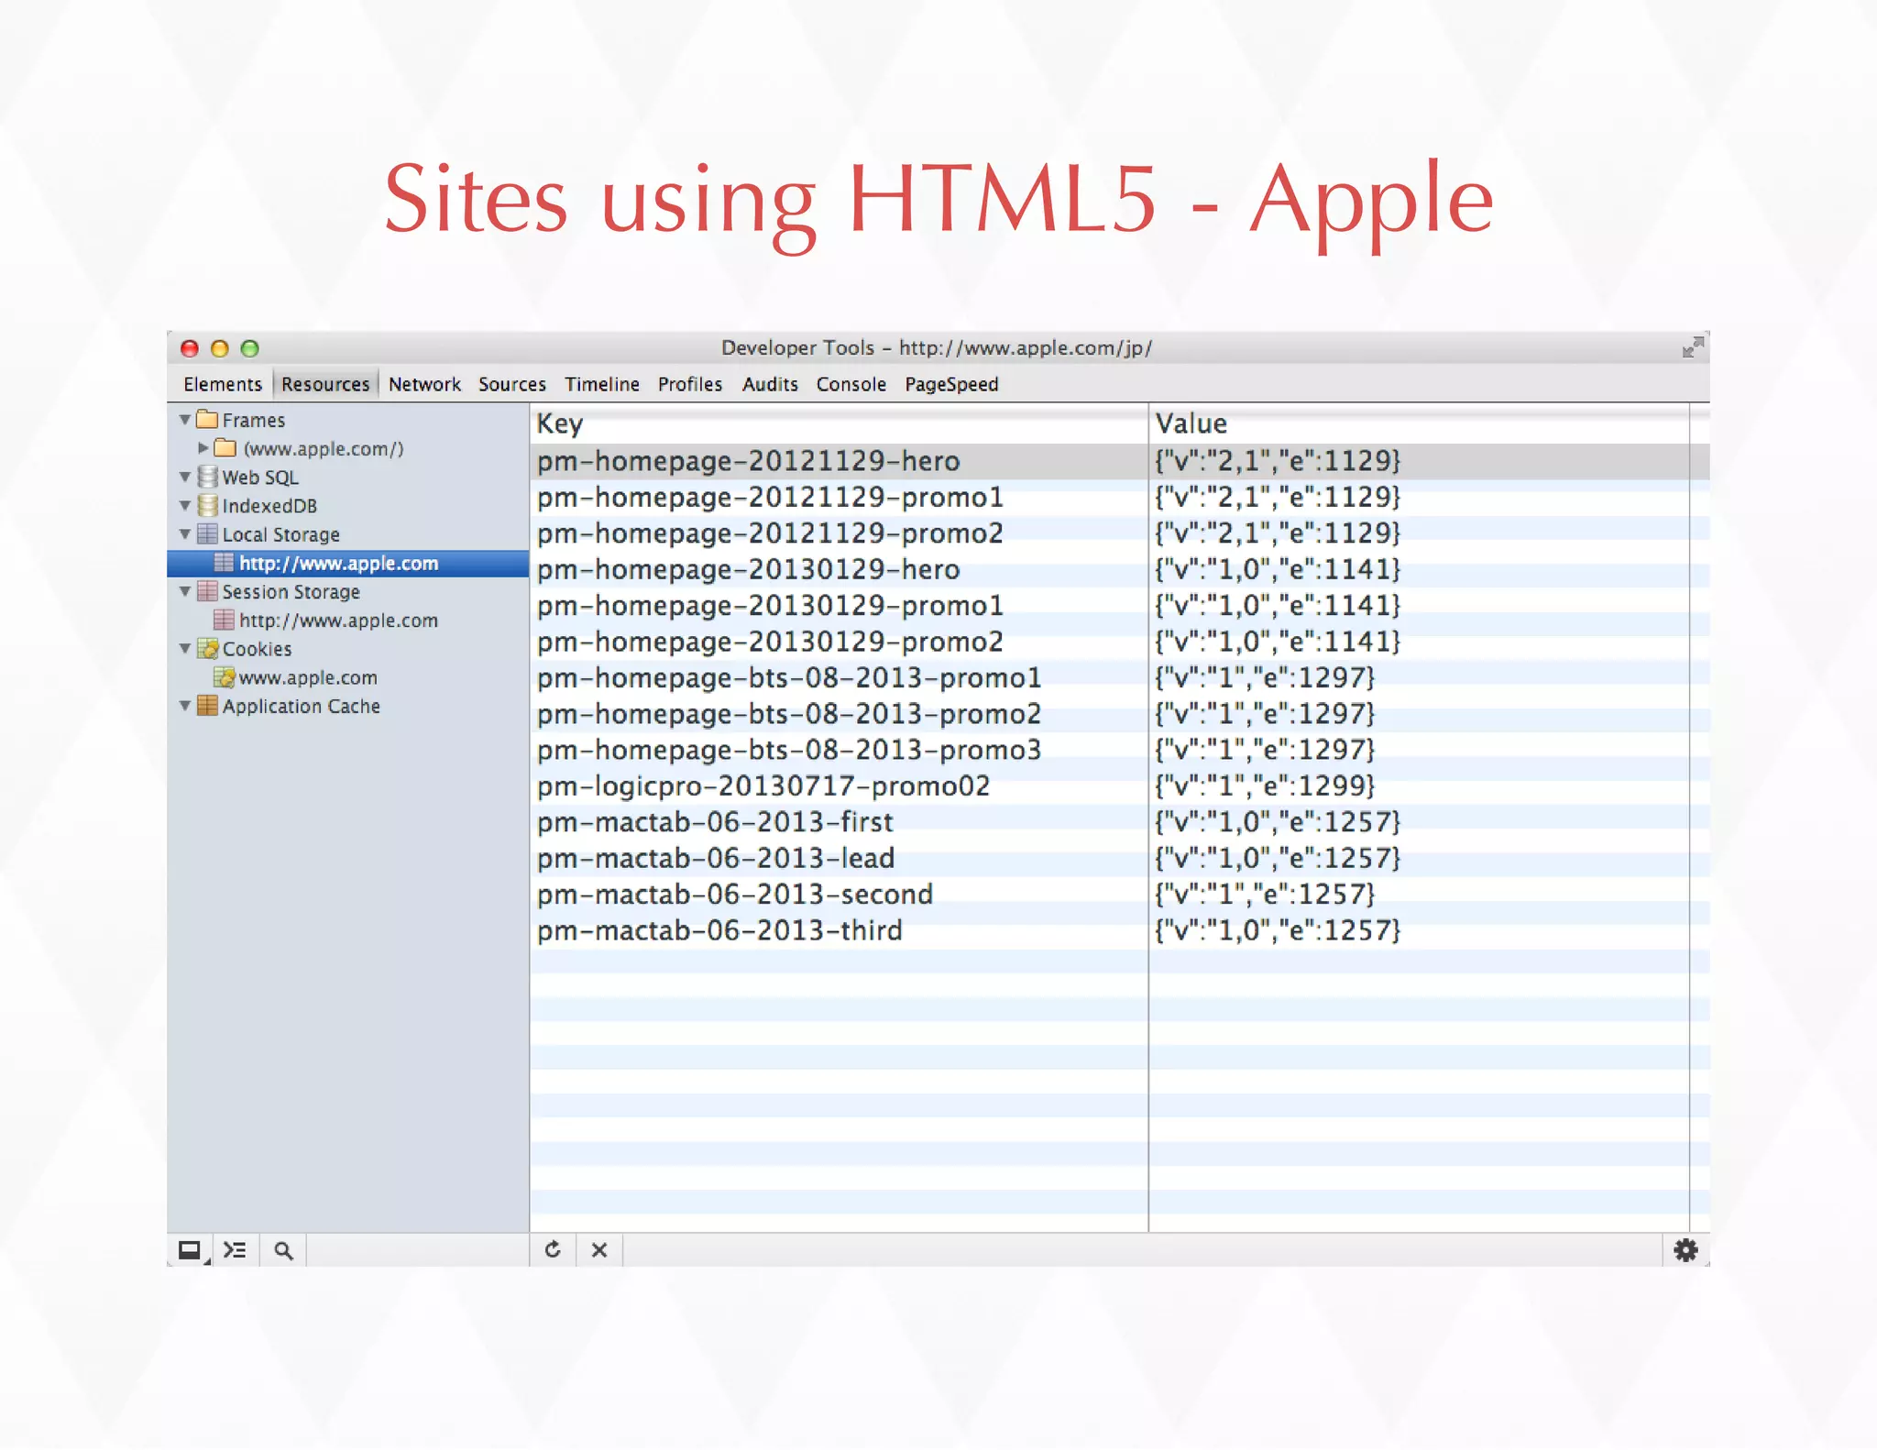Image resolution: width=1877 pixels, height=1450 pixels.
Task: Switch to the Network tab
Action: pyautogui.click(x=424, y=384)
